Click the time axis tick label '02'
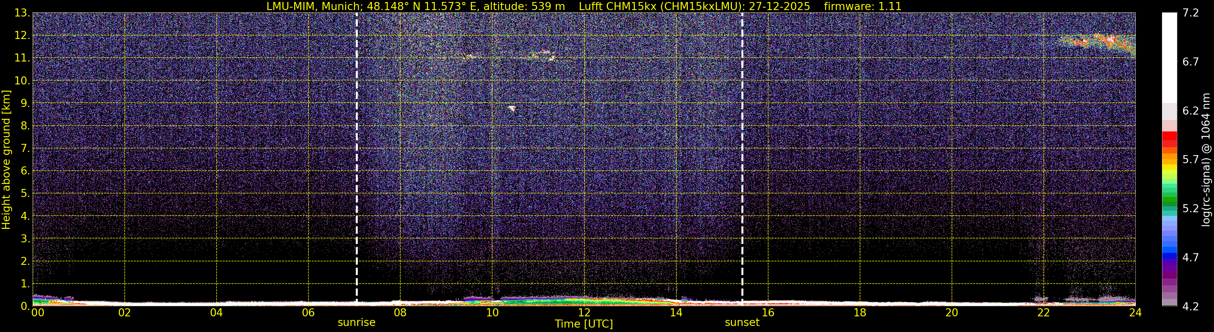The height and width of the screenshot is (332, 1214). [125, 313]
